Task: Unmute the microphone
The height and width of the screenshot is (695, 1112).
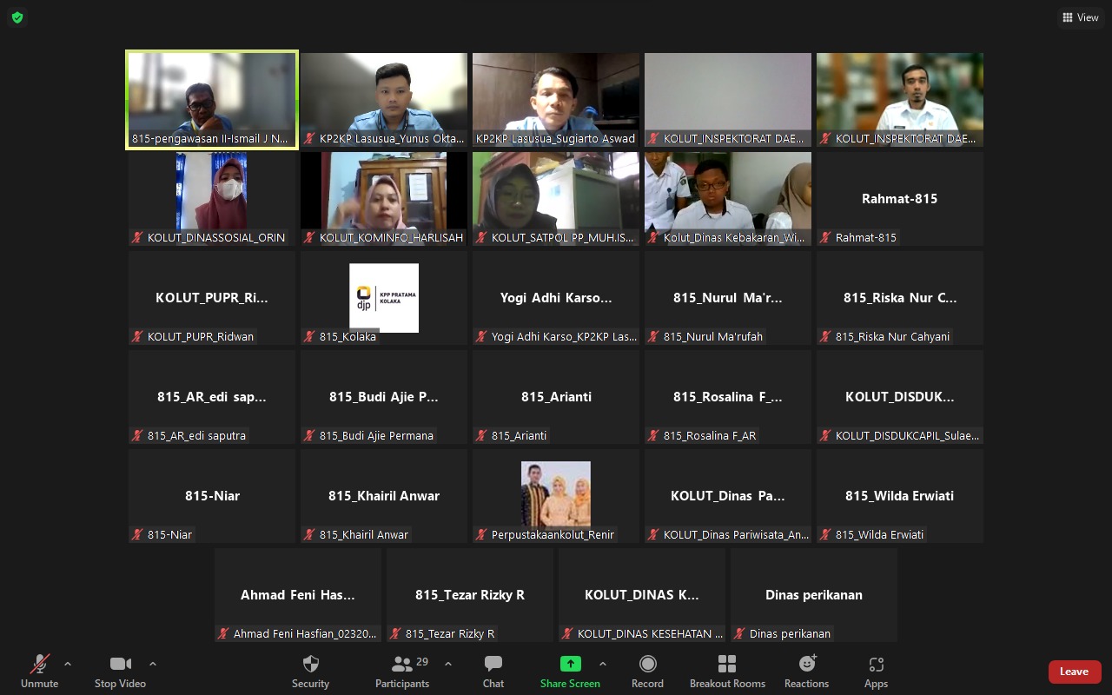Action: (x=39, y=671)
